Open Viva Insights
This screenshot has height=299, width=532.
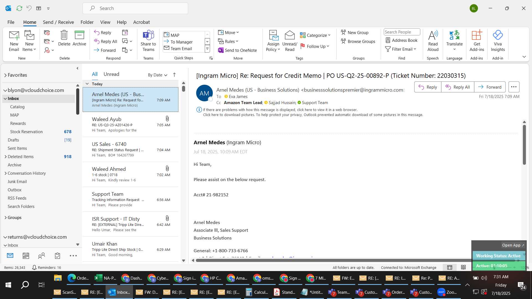point(498,41)
